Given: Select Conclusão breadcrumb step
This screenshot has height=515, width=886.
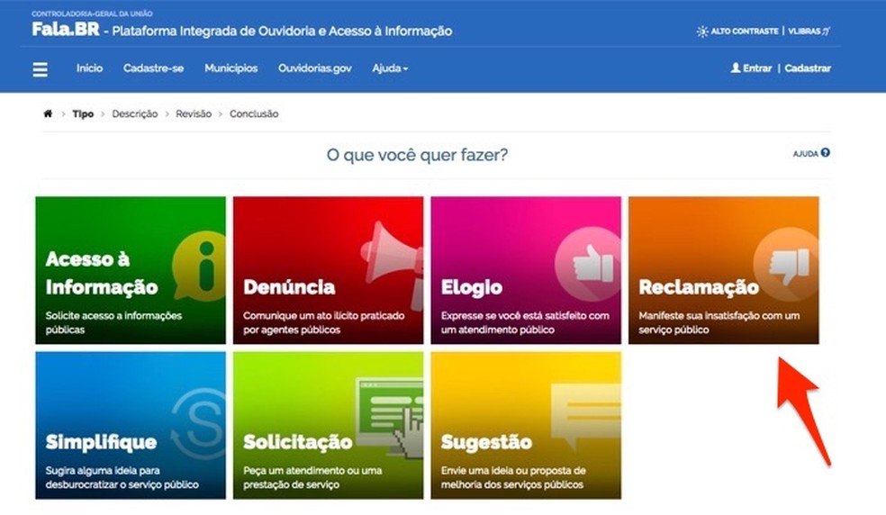Looking at the screenshot, I should click(254, 114).
